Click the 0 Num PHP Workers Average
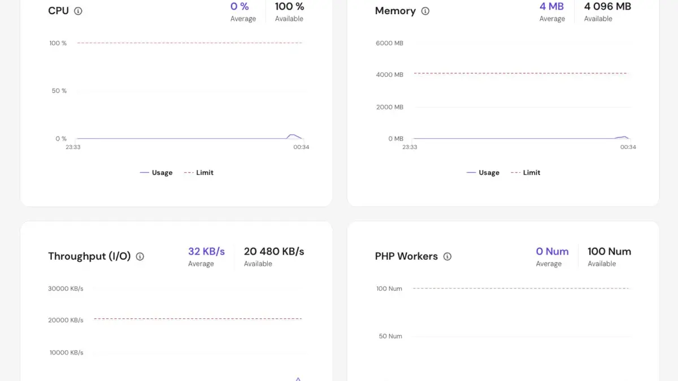This screenshot has width=678, height=381. pos(552,252)
